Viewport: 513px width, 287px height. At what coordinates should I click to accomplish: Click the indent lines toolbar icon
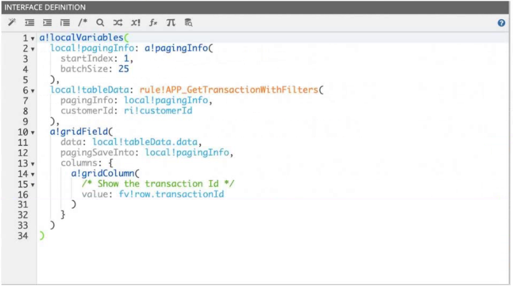pyautogui.click(x=47, y=22)
